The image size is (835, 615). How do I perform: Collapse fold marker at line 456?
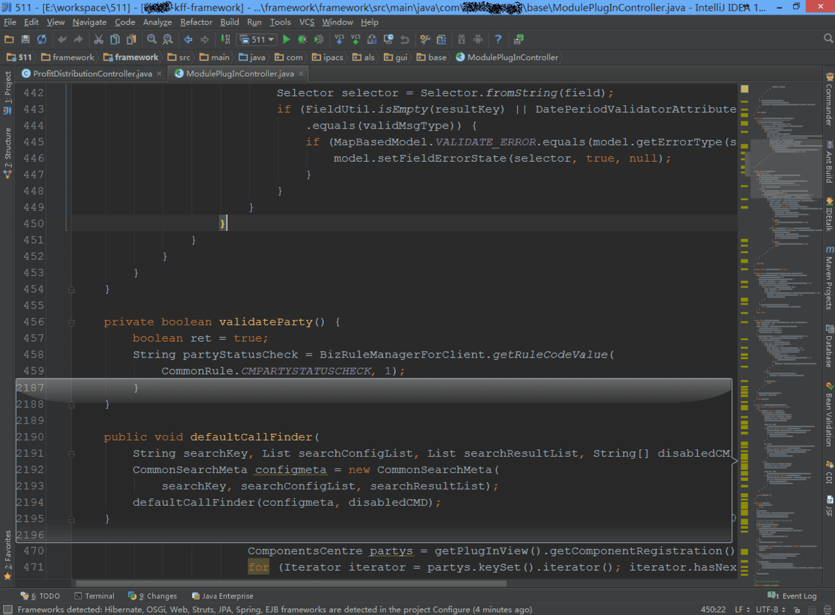pos(71,322)
